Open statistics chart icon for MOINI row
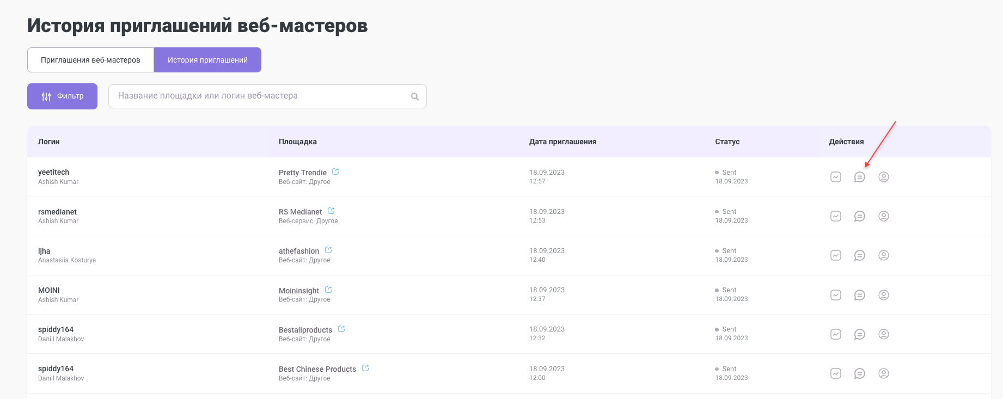 tap(835, 295)
